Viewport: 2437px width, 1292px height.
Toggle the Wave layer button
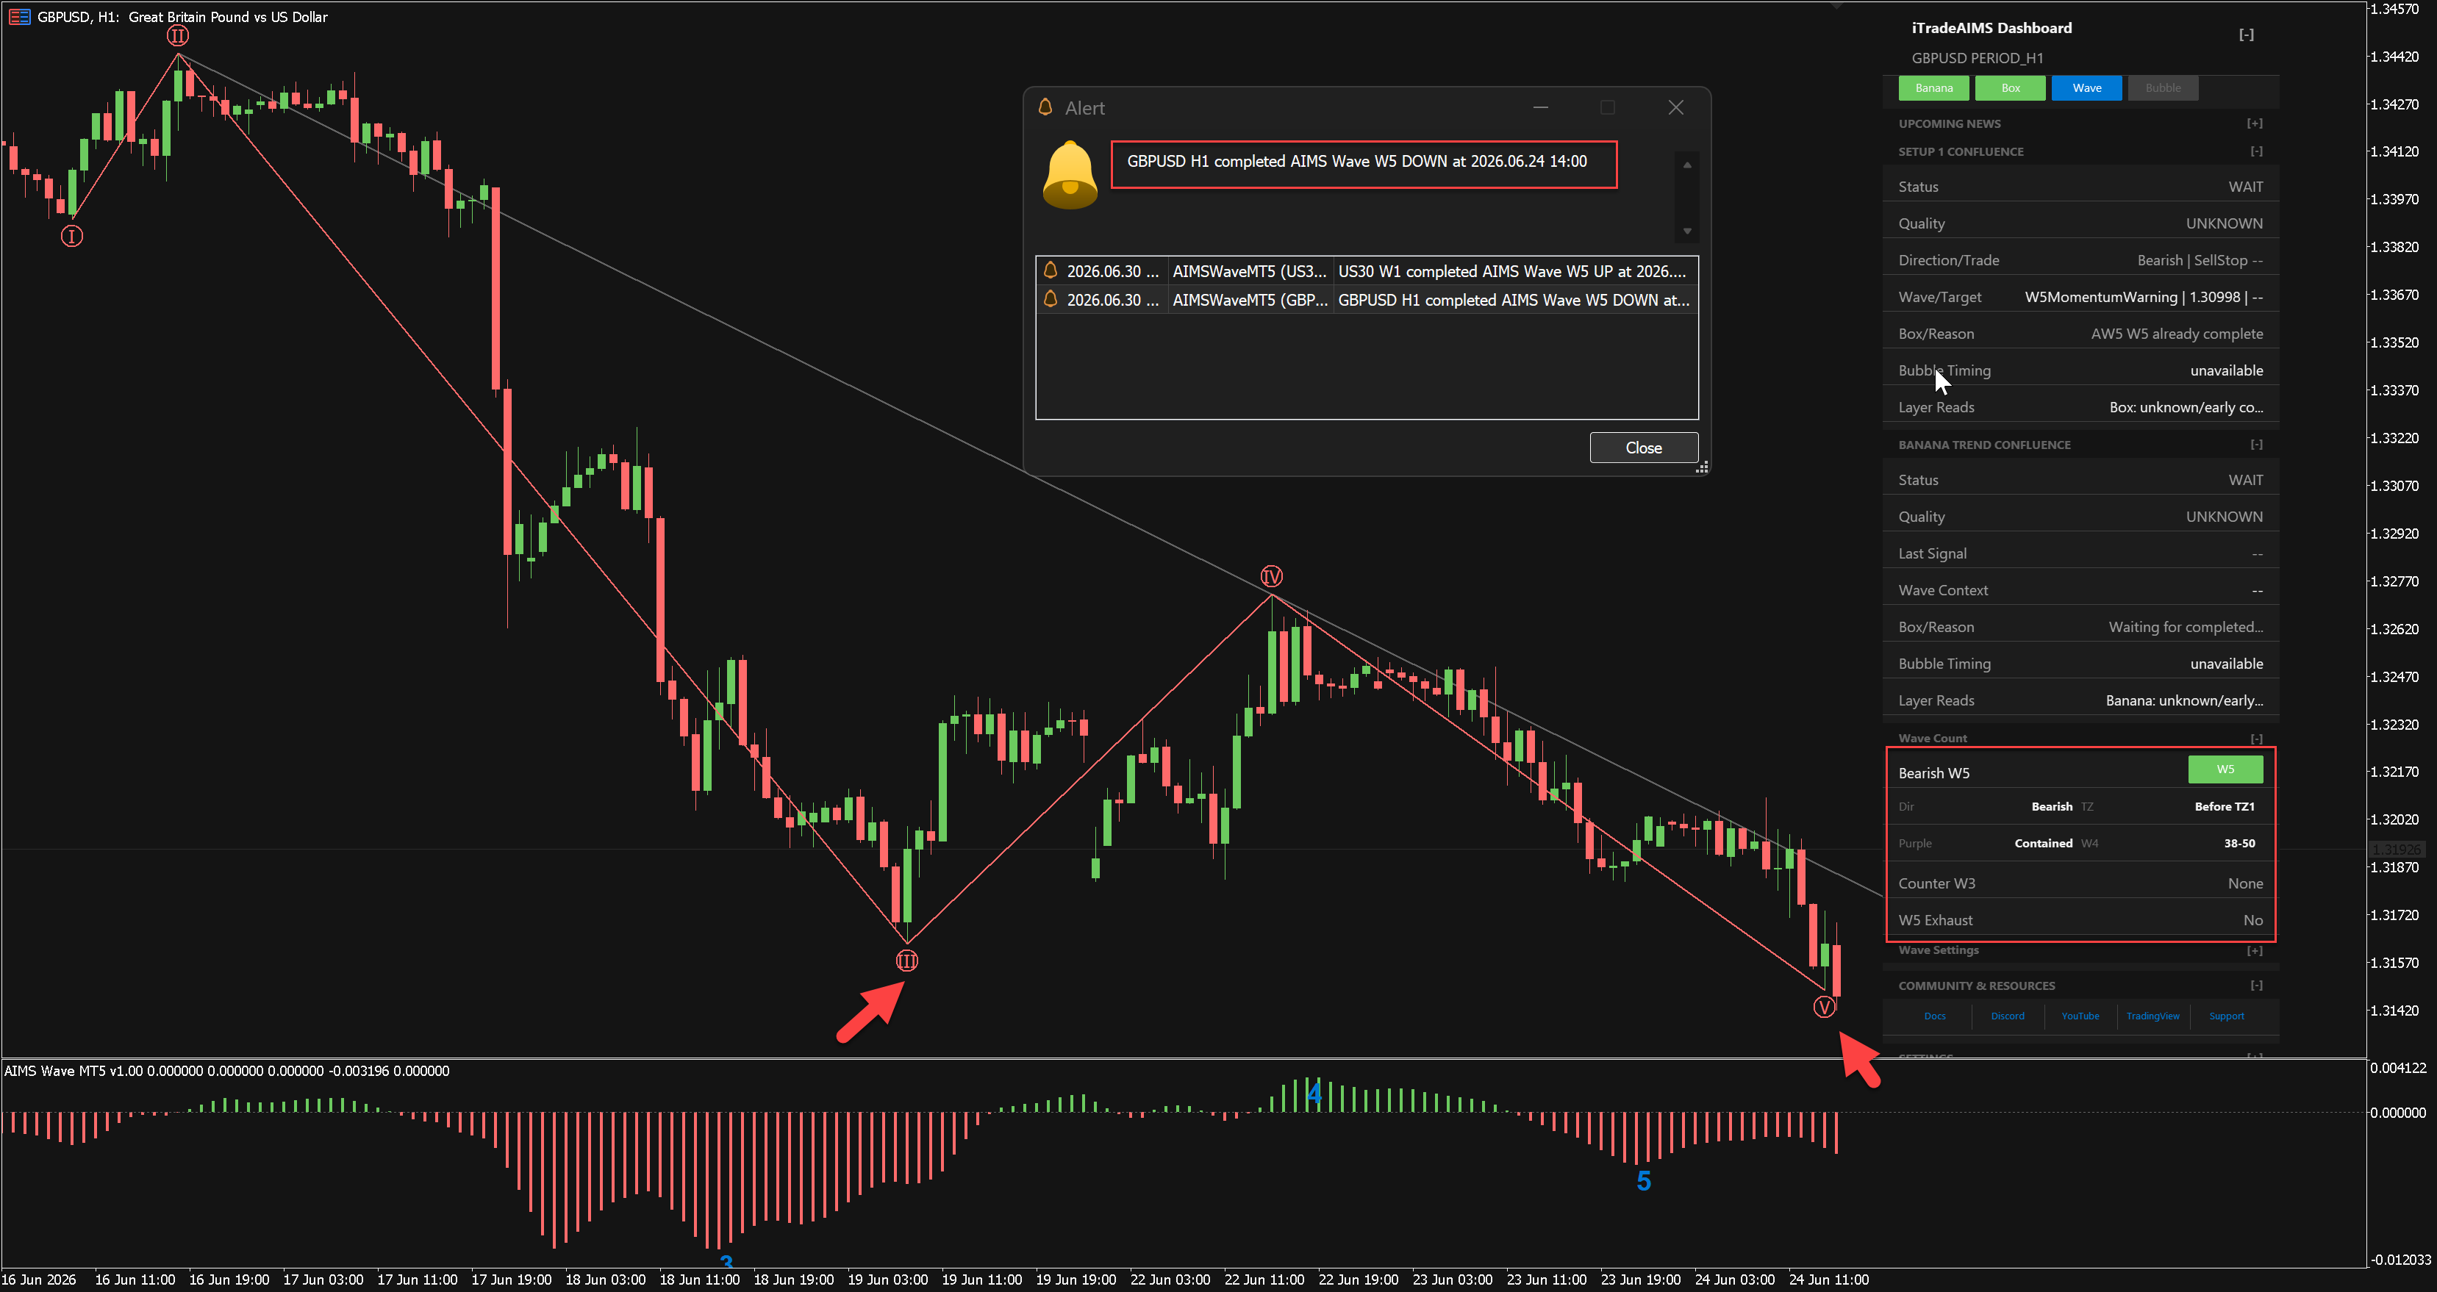(2087, 88)
